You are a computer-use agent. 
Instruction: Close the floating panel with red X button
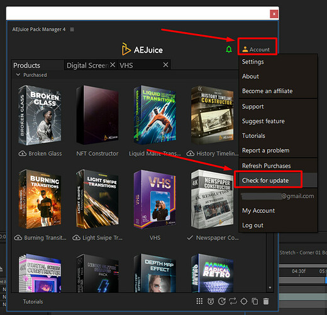coord(274,14)
